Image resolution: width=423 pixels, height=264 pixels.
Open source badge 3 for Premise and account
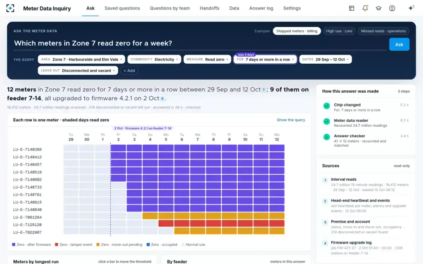coord(325,222)
